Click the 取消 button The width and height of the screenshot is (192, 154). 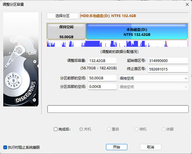point(151,147)
